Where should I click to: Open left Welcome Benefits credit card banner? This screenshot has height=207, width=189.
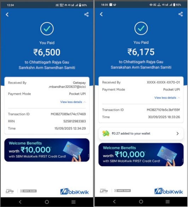coord(47,150)
